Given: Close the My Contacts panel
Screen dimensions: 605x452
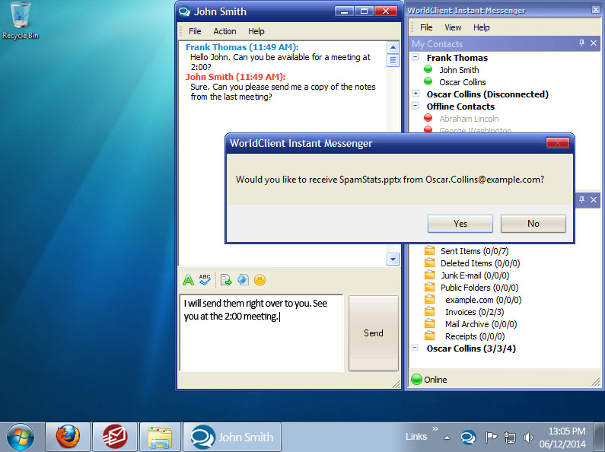Looking at the screenshot, I should pos(594,43).
